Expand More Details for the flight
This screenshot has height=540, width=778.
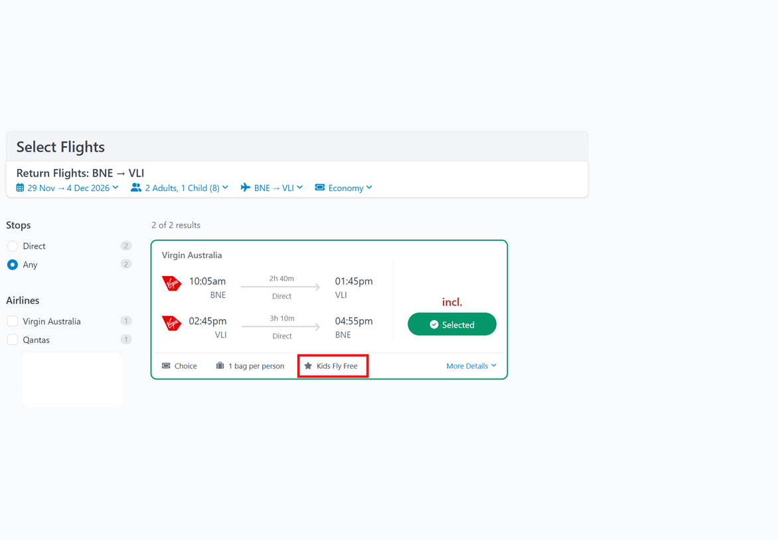pos(471,366)
